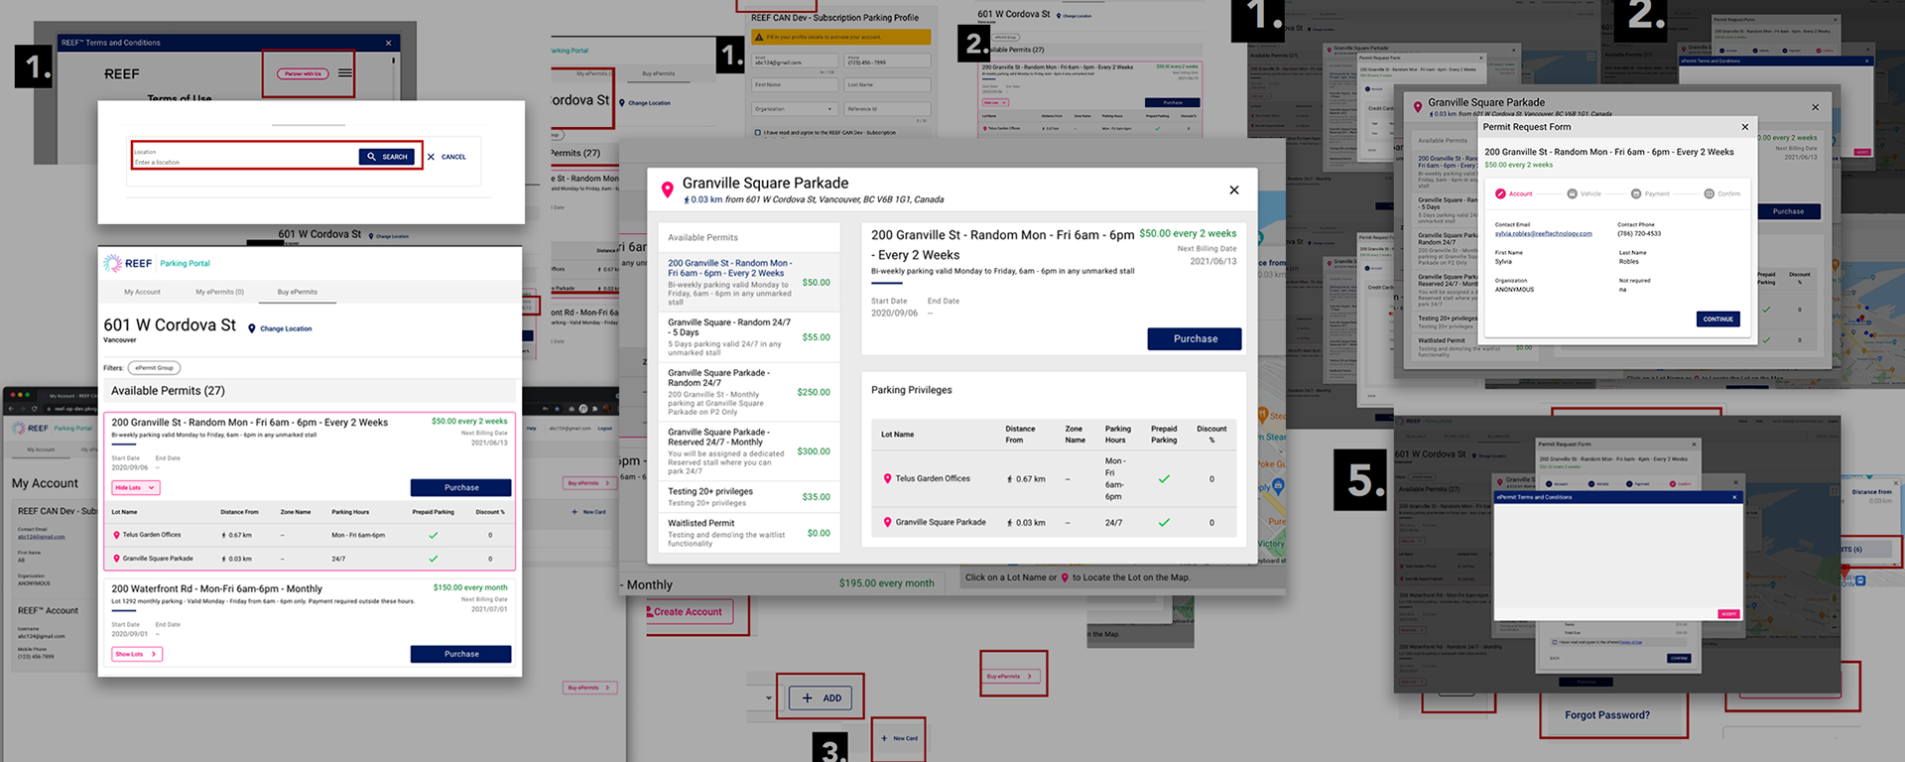Expand Show Lots for 200 Waterfront Rd permit
1905x762 pixels.
click(x=137, y=654)
